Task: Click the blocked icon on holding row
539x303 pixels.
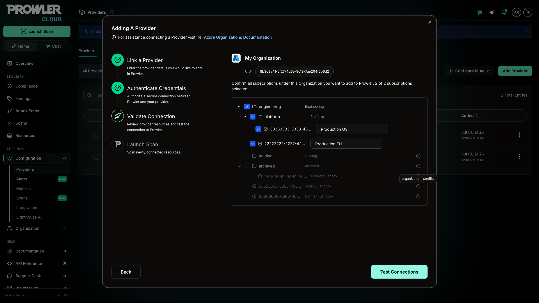Action: 418,156
